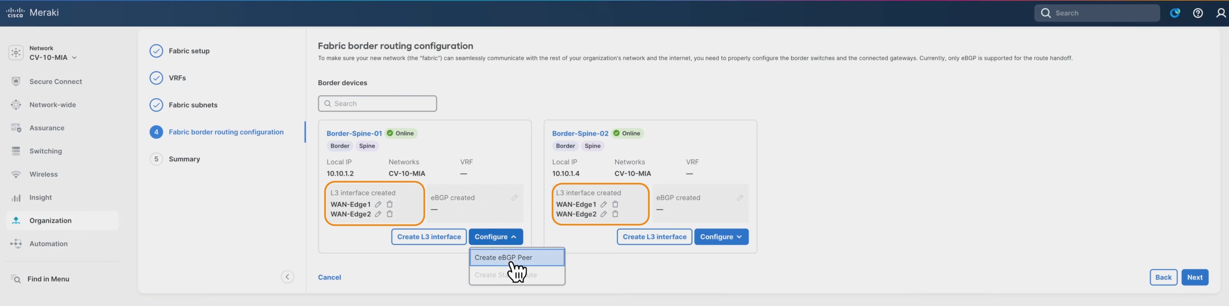
Task: Click the Next button
Action: point(1195,277)
